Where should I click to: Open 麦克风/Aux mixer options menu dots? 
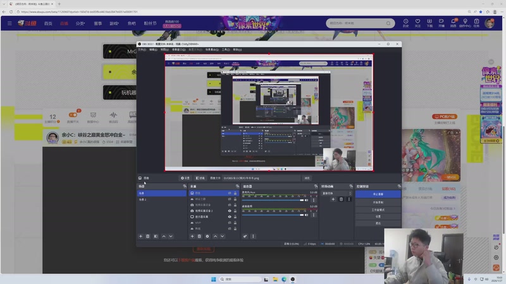314,200
